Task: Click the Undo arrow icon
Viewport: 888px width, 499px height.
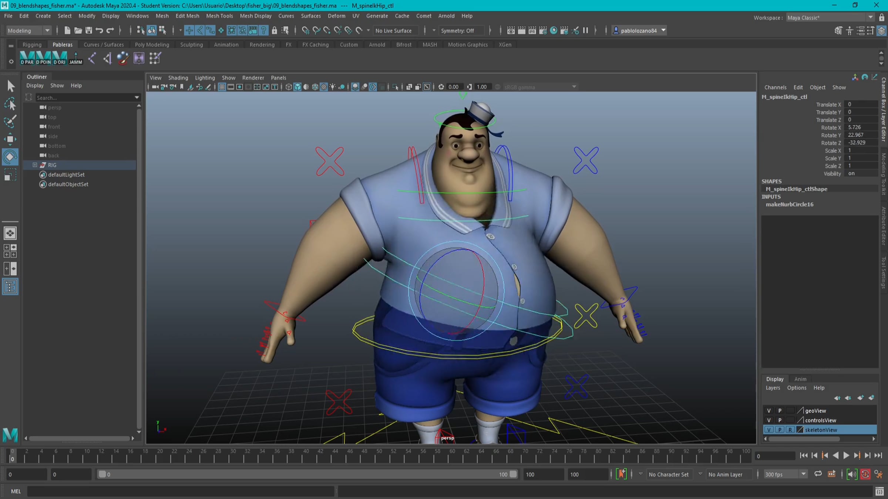Action: pos(99,30)
